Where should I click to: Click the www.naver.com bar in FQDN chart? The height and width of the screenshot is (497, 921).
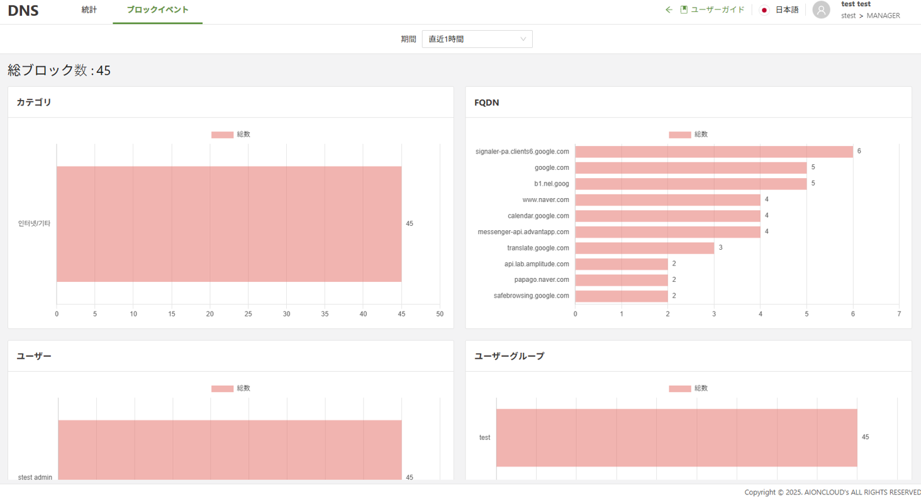click(x=667, y=200)
